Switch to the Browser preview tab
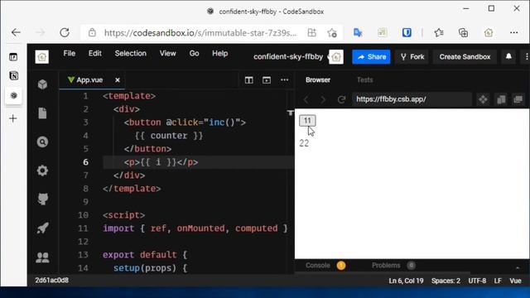 tap(318, 80)
